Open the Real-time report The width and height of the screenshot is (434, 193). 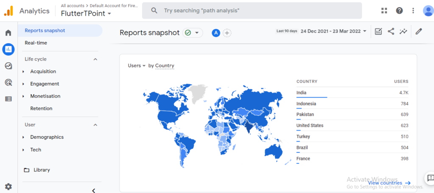(36, 43)
